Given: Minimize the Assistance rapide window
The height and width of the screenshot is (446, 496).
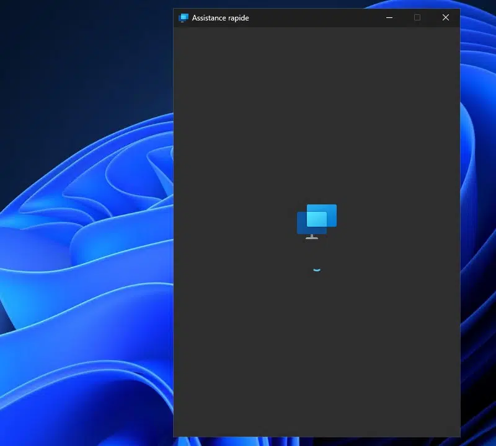Looking at the screenshot, I should 389,18.
